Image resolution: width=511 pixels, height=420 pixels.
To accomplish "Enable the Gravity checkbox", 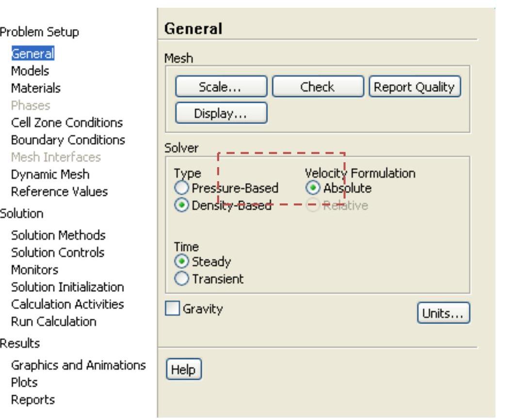I will pyautogui.click(x=173, y=309).
